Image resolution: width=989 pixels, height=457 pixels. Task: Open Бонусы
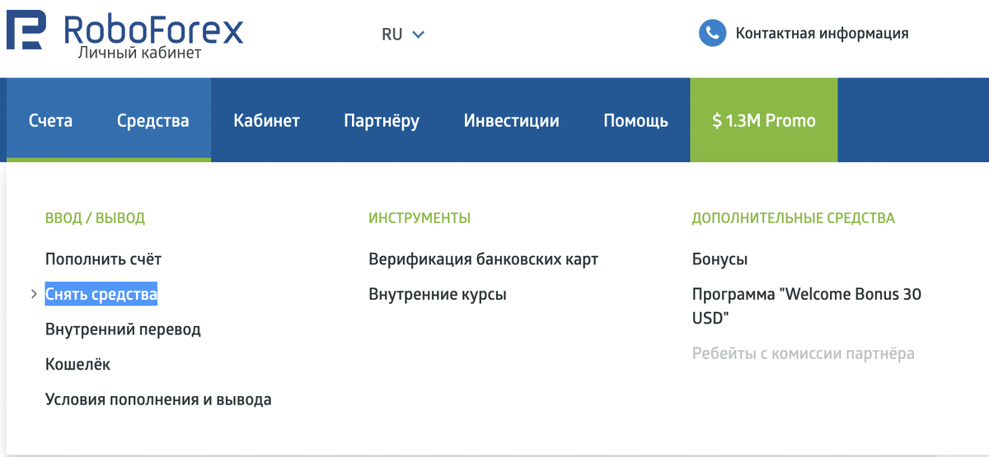pos(720,259)
